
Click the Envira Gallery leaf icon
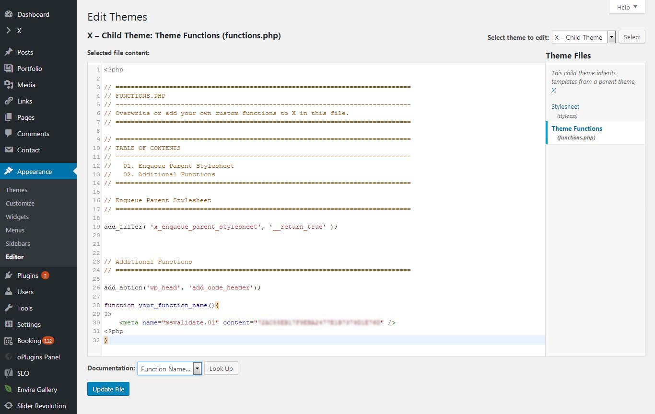click(9, 390)
